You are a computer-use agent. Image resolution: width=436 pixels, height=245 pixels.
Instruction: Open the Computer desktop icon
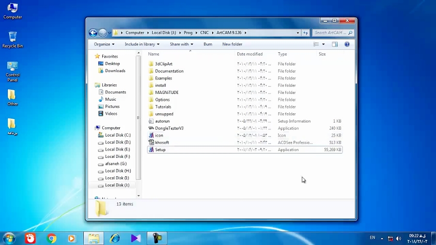tap(13, 11)
